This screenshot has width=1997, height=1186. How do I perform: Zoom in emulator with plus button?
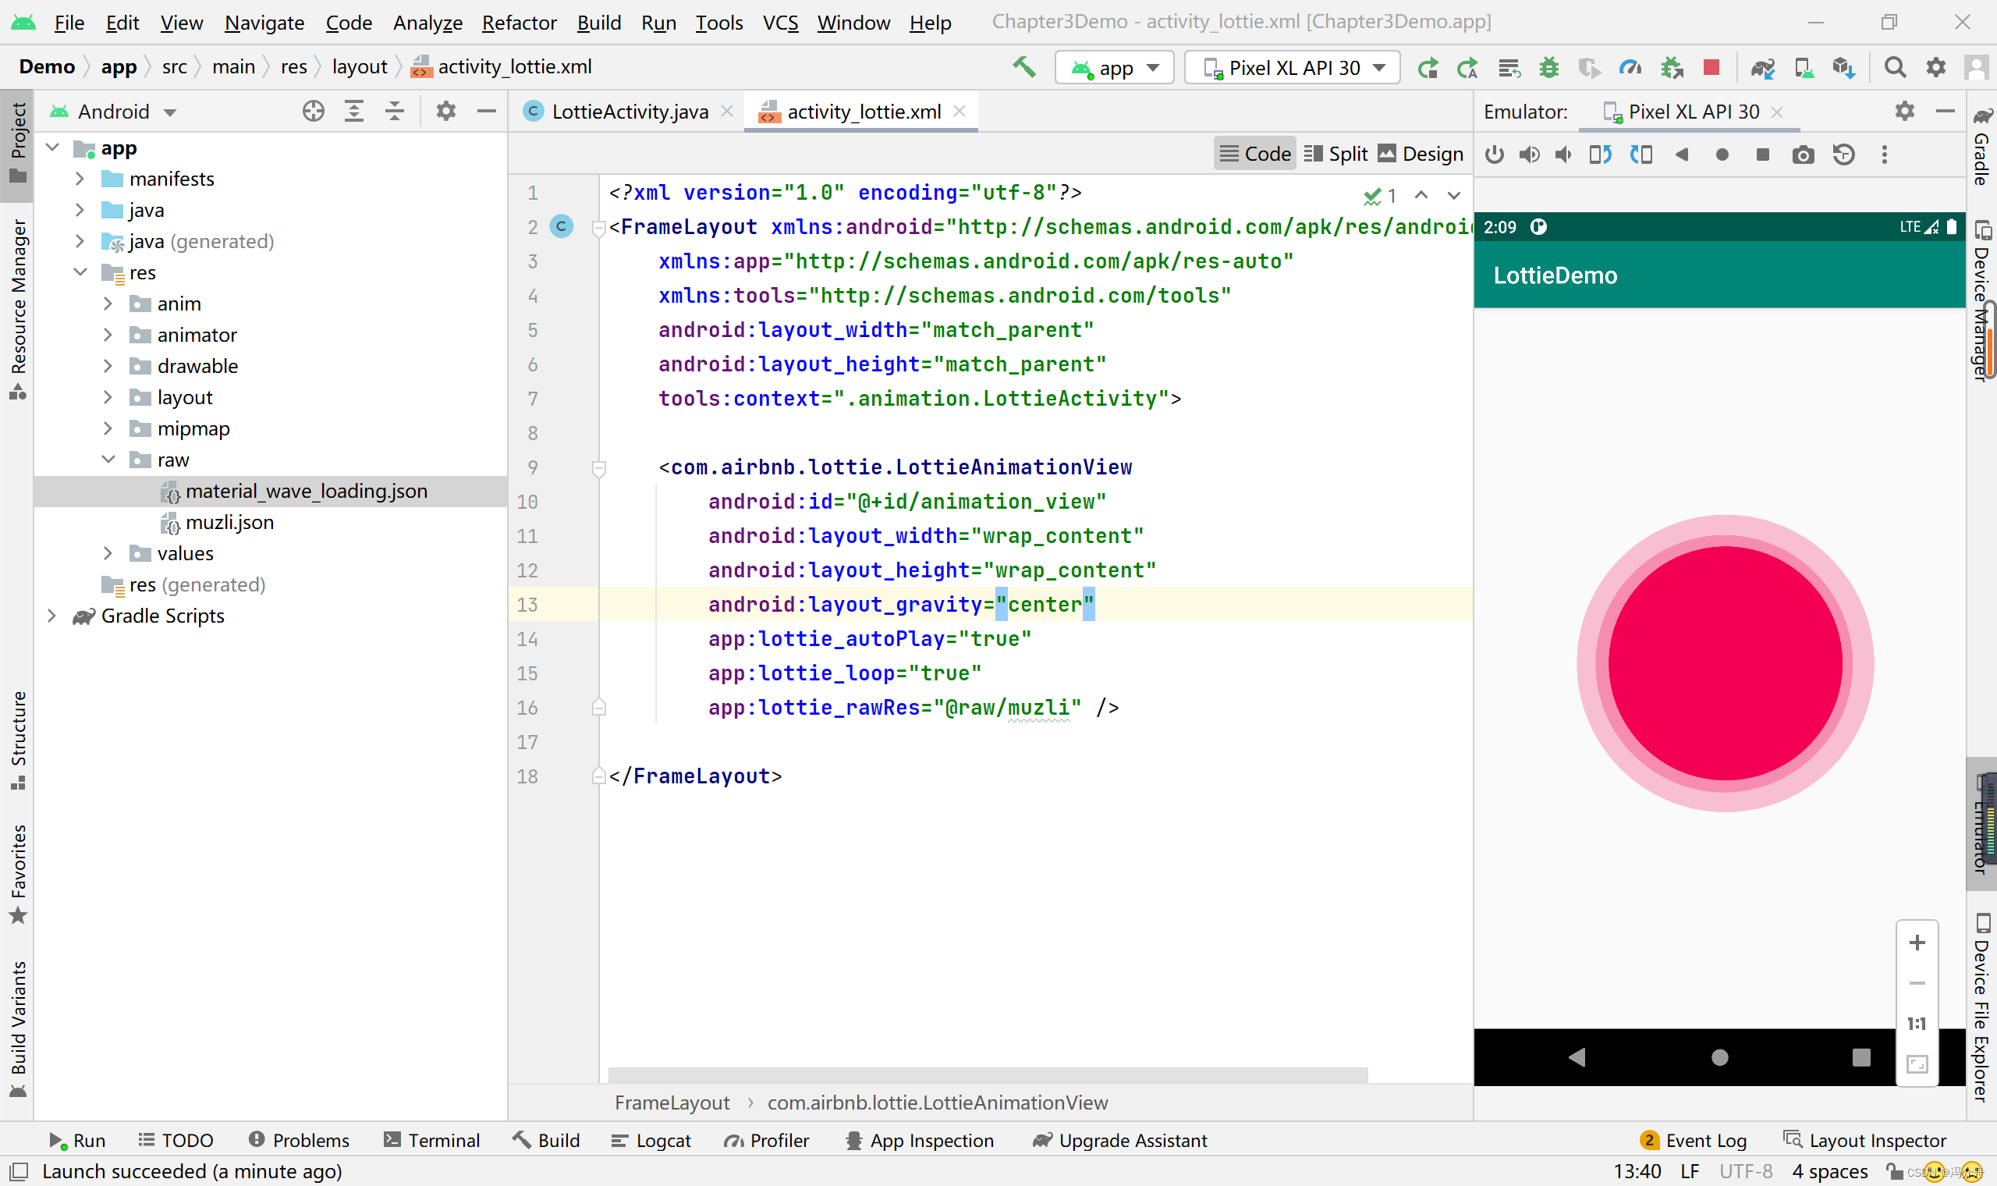[1917, 943]
